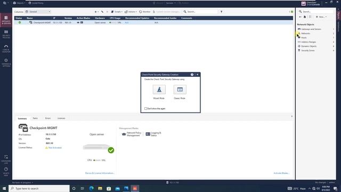Viewport: 341px width, 192px height.
Task: Switch to the Summary tab
Action: pos(22,118)
